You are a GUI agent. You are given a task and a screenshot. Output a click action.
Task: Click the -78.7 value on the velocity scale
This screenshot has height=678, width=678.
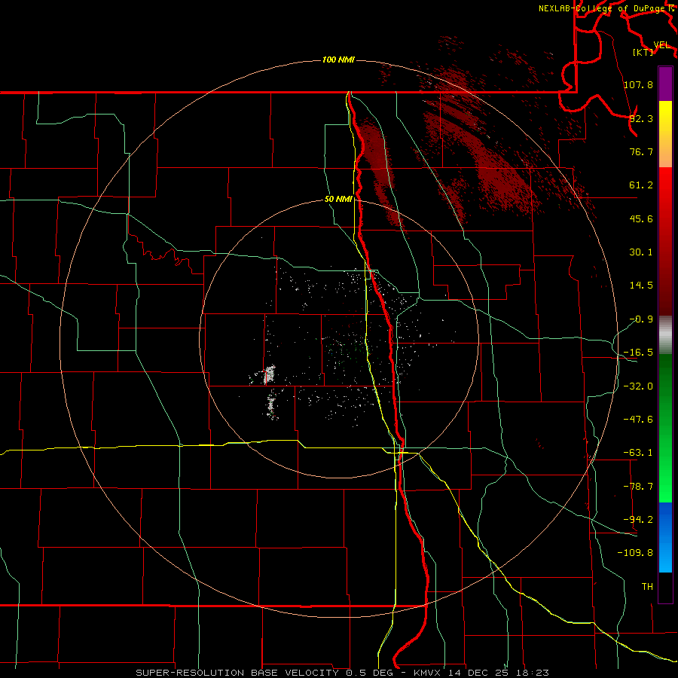pos(638,487)
